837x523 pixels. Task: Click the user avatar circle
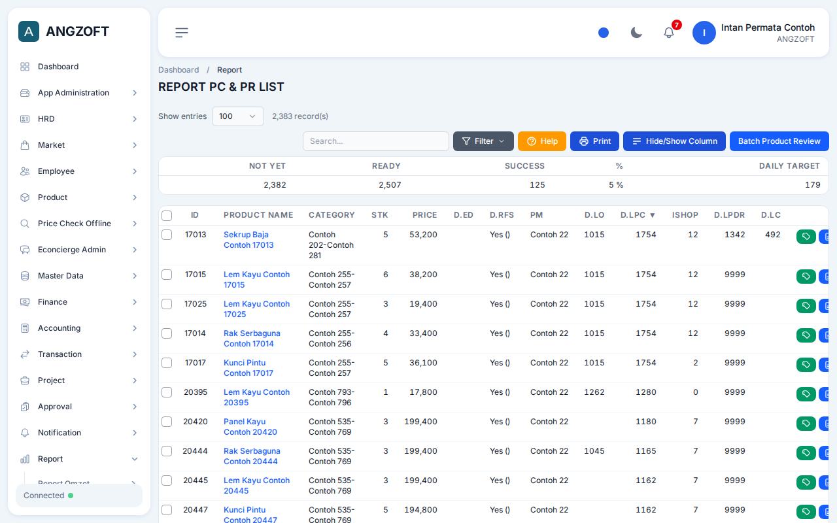pyautogui.click(x=704, y=33)
